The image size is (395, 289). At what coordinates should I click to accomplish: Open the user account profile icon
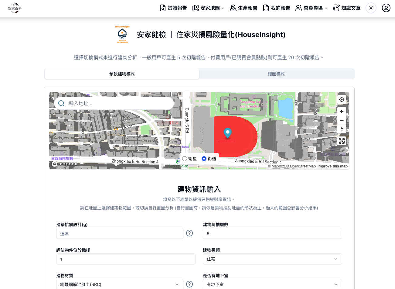[386, 8]
